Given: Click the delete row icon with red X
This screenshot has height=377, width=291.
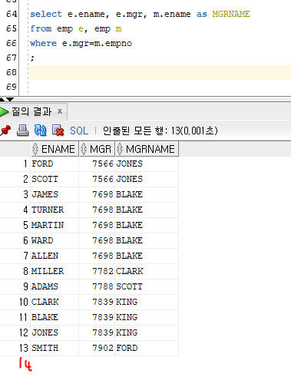Looking at the screenshot, I should (58, 131).
